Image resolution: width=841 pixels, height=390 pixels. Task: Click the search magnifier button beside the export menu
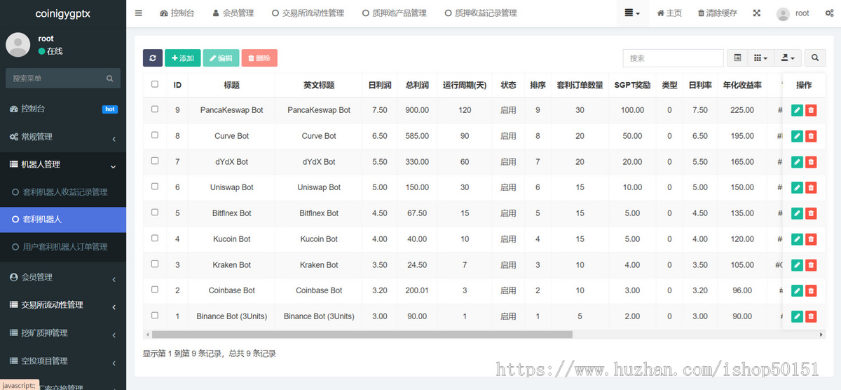815,58
